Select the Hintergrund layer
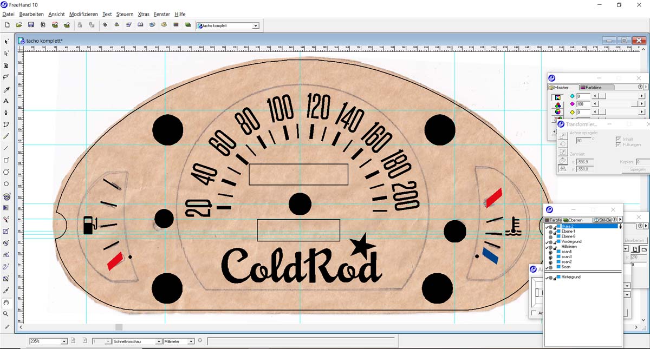Screen dimensions: 650x349 (x=571, y=277)
